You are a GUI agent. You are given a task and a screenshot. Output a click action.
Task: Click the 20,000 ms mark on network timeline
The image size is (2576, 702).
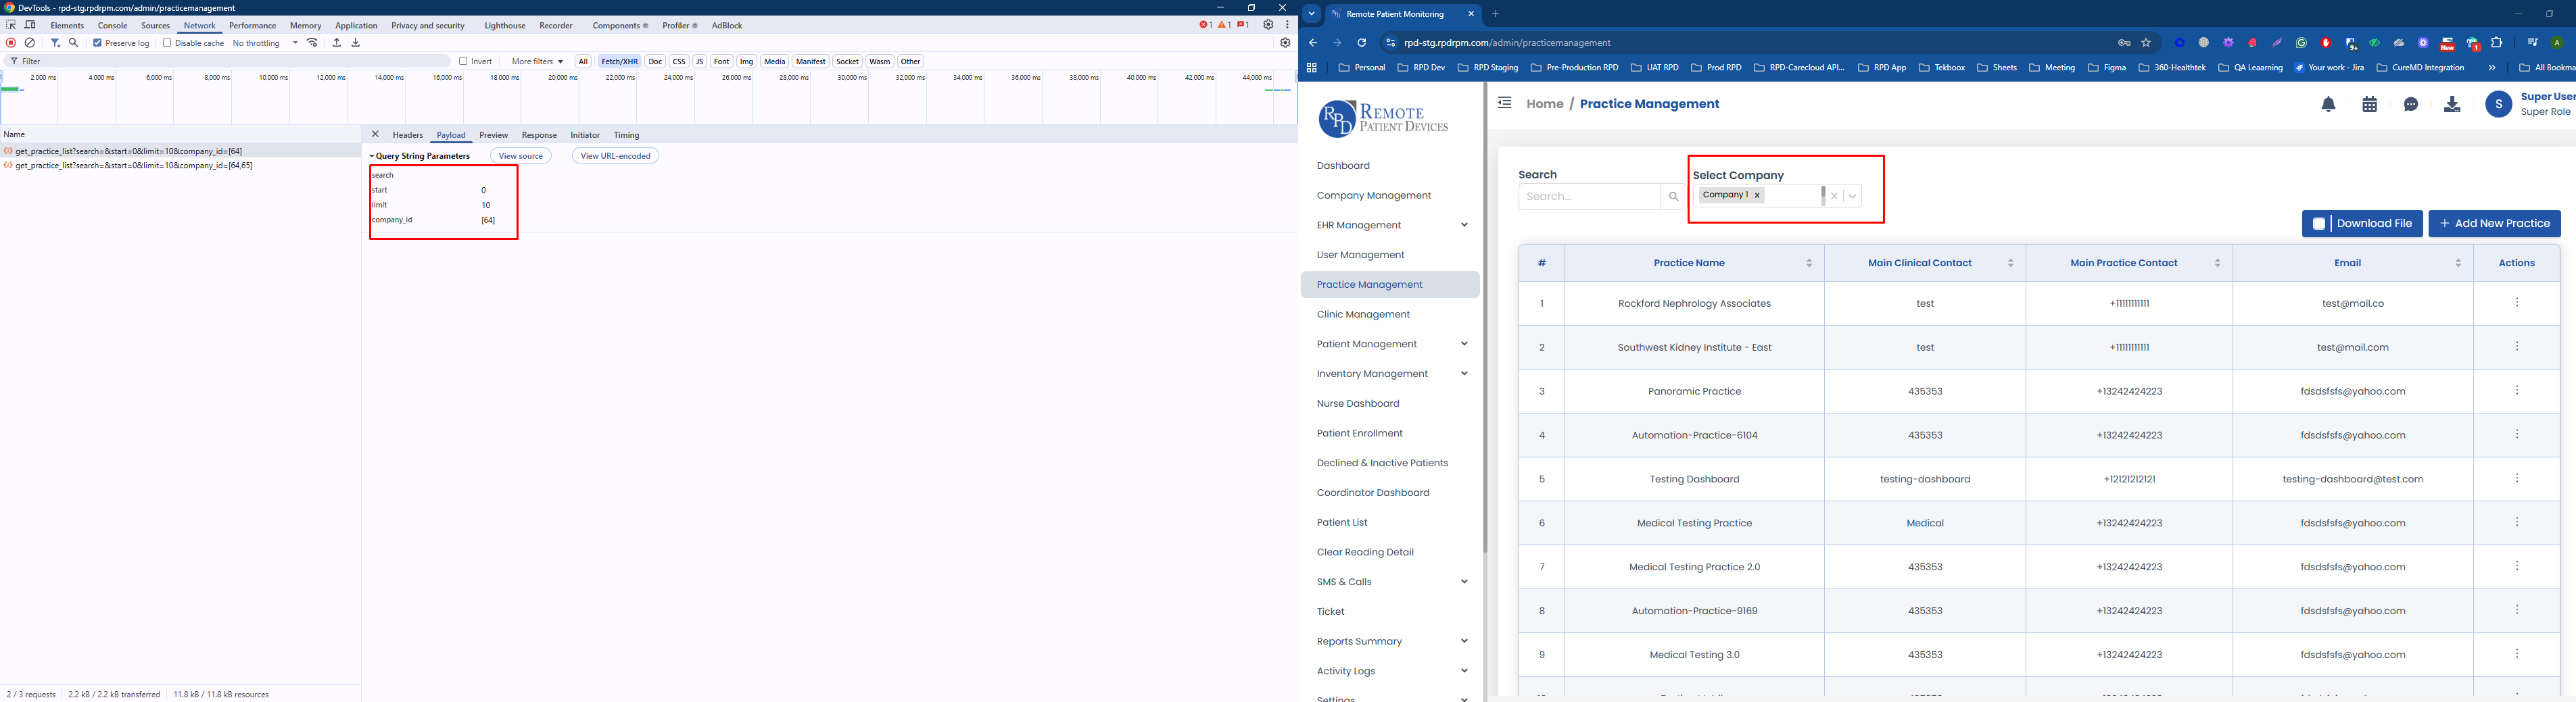click(x=562, y=78)
